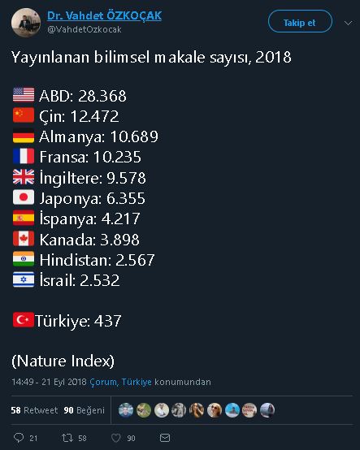Click the USA flag emoji
Screen dimensions: 360x450
tap(24, 95)
